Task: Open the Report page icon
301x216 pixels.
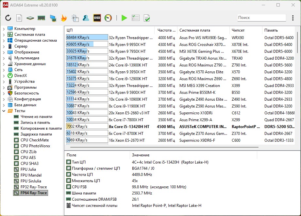Action: click(19, 18)
